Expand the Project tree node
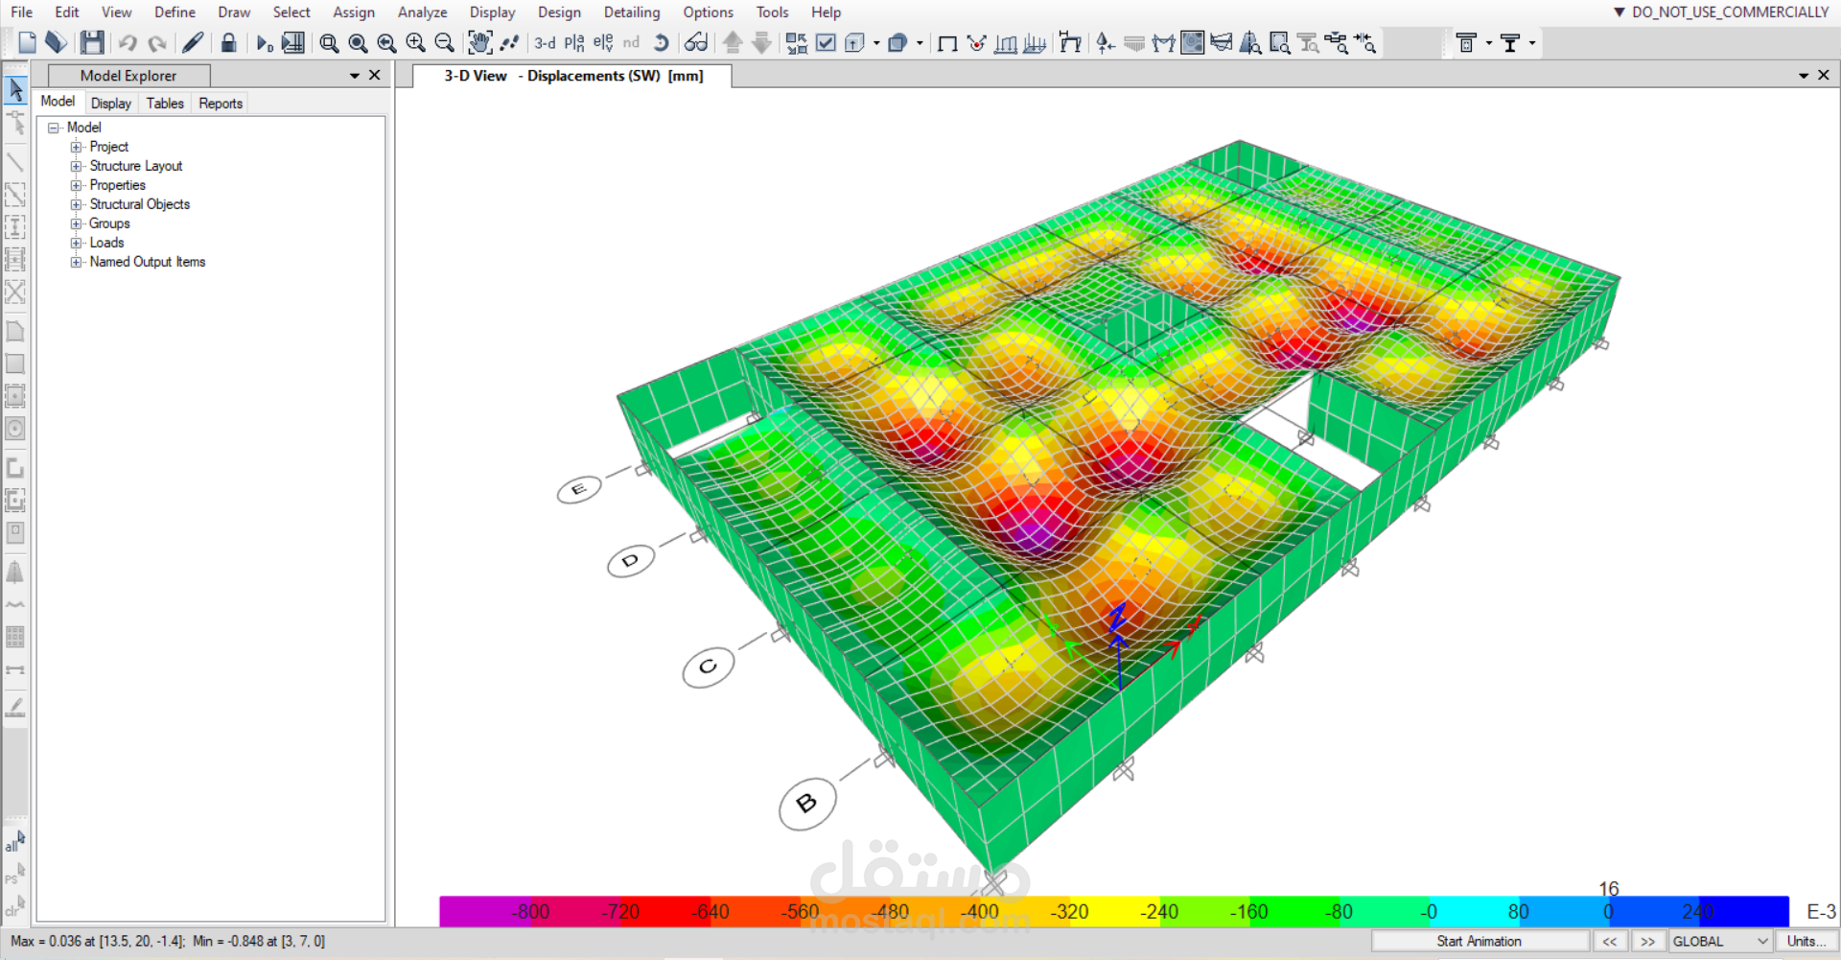 tap(76, 147)
